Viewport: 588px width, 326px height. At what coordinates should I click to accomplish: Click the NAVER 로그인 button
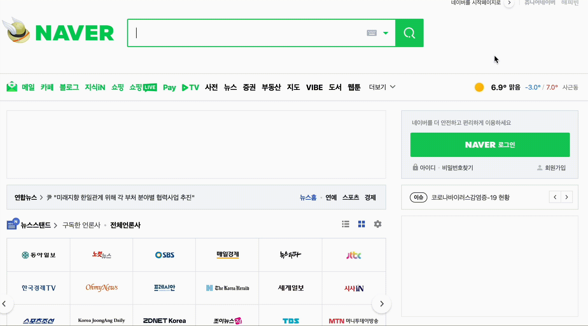pos(490,145)
